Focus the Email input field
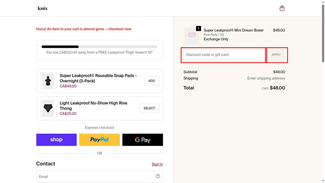Viewport: 325px width, 183px height. pos(100,177)
